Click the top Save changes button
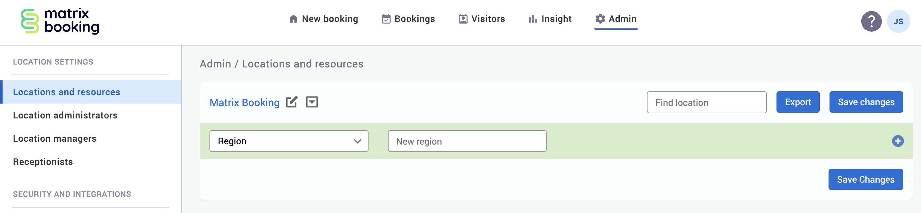921x213 pixels. (x=866, y=102)
